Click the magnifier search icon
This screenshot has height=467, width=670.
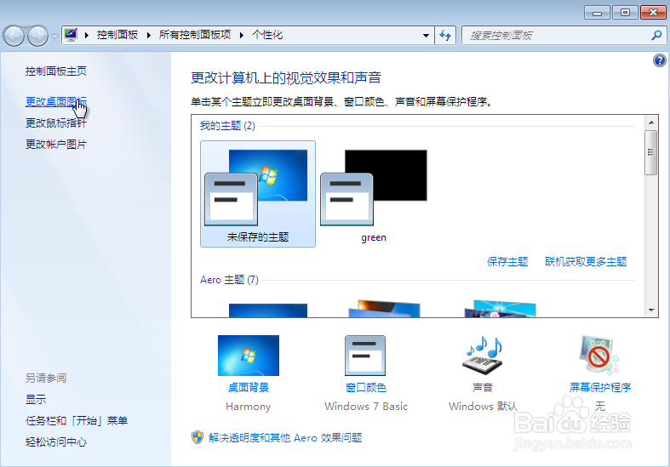(656, 36)
